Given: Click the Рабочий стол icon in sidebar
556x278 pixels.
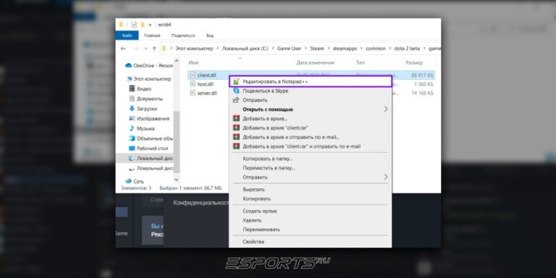Looking at the screenshot, I should tap(132, 148).
